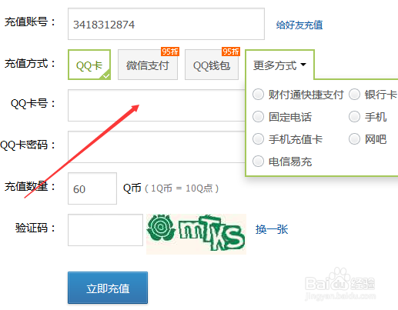Choose 财付通快捷支付 radio option
The image size is (398, 310).
[258, 95]
